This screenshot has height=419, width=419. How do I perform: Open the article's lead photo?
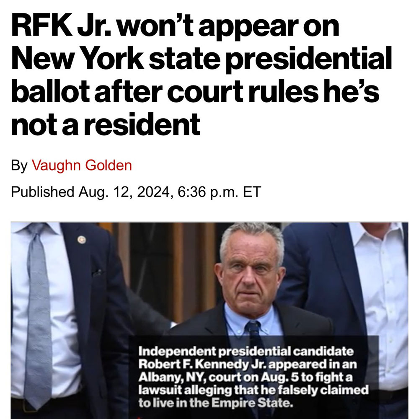tap(209, 277)
